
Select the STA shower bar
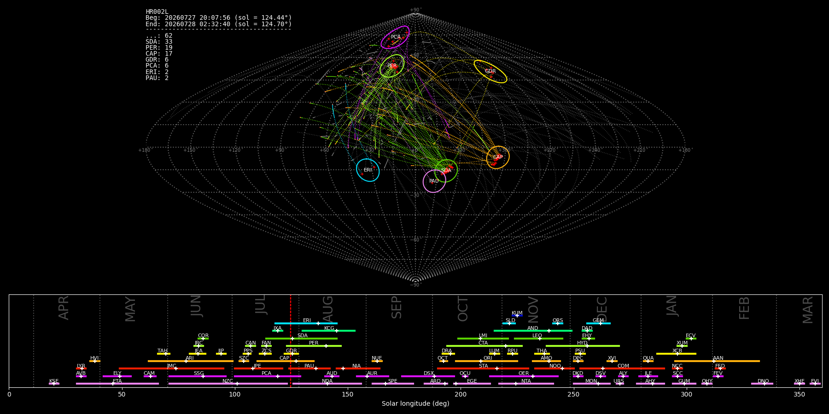point(483,368)
